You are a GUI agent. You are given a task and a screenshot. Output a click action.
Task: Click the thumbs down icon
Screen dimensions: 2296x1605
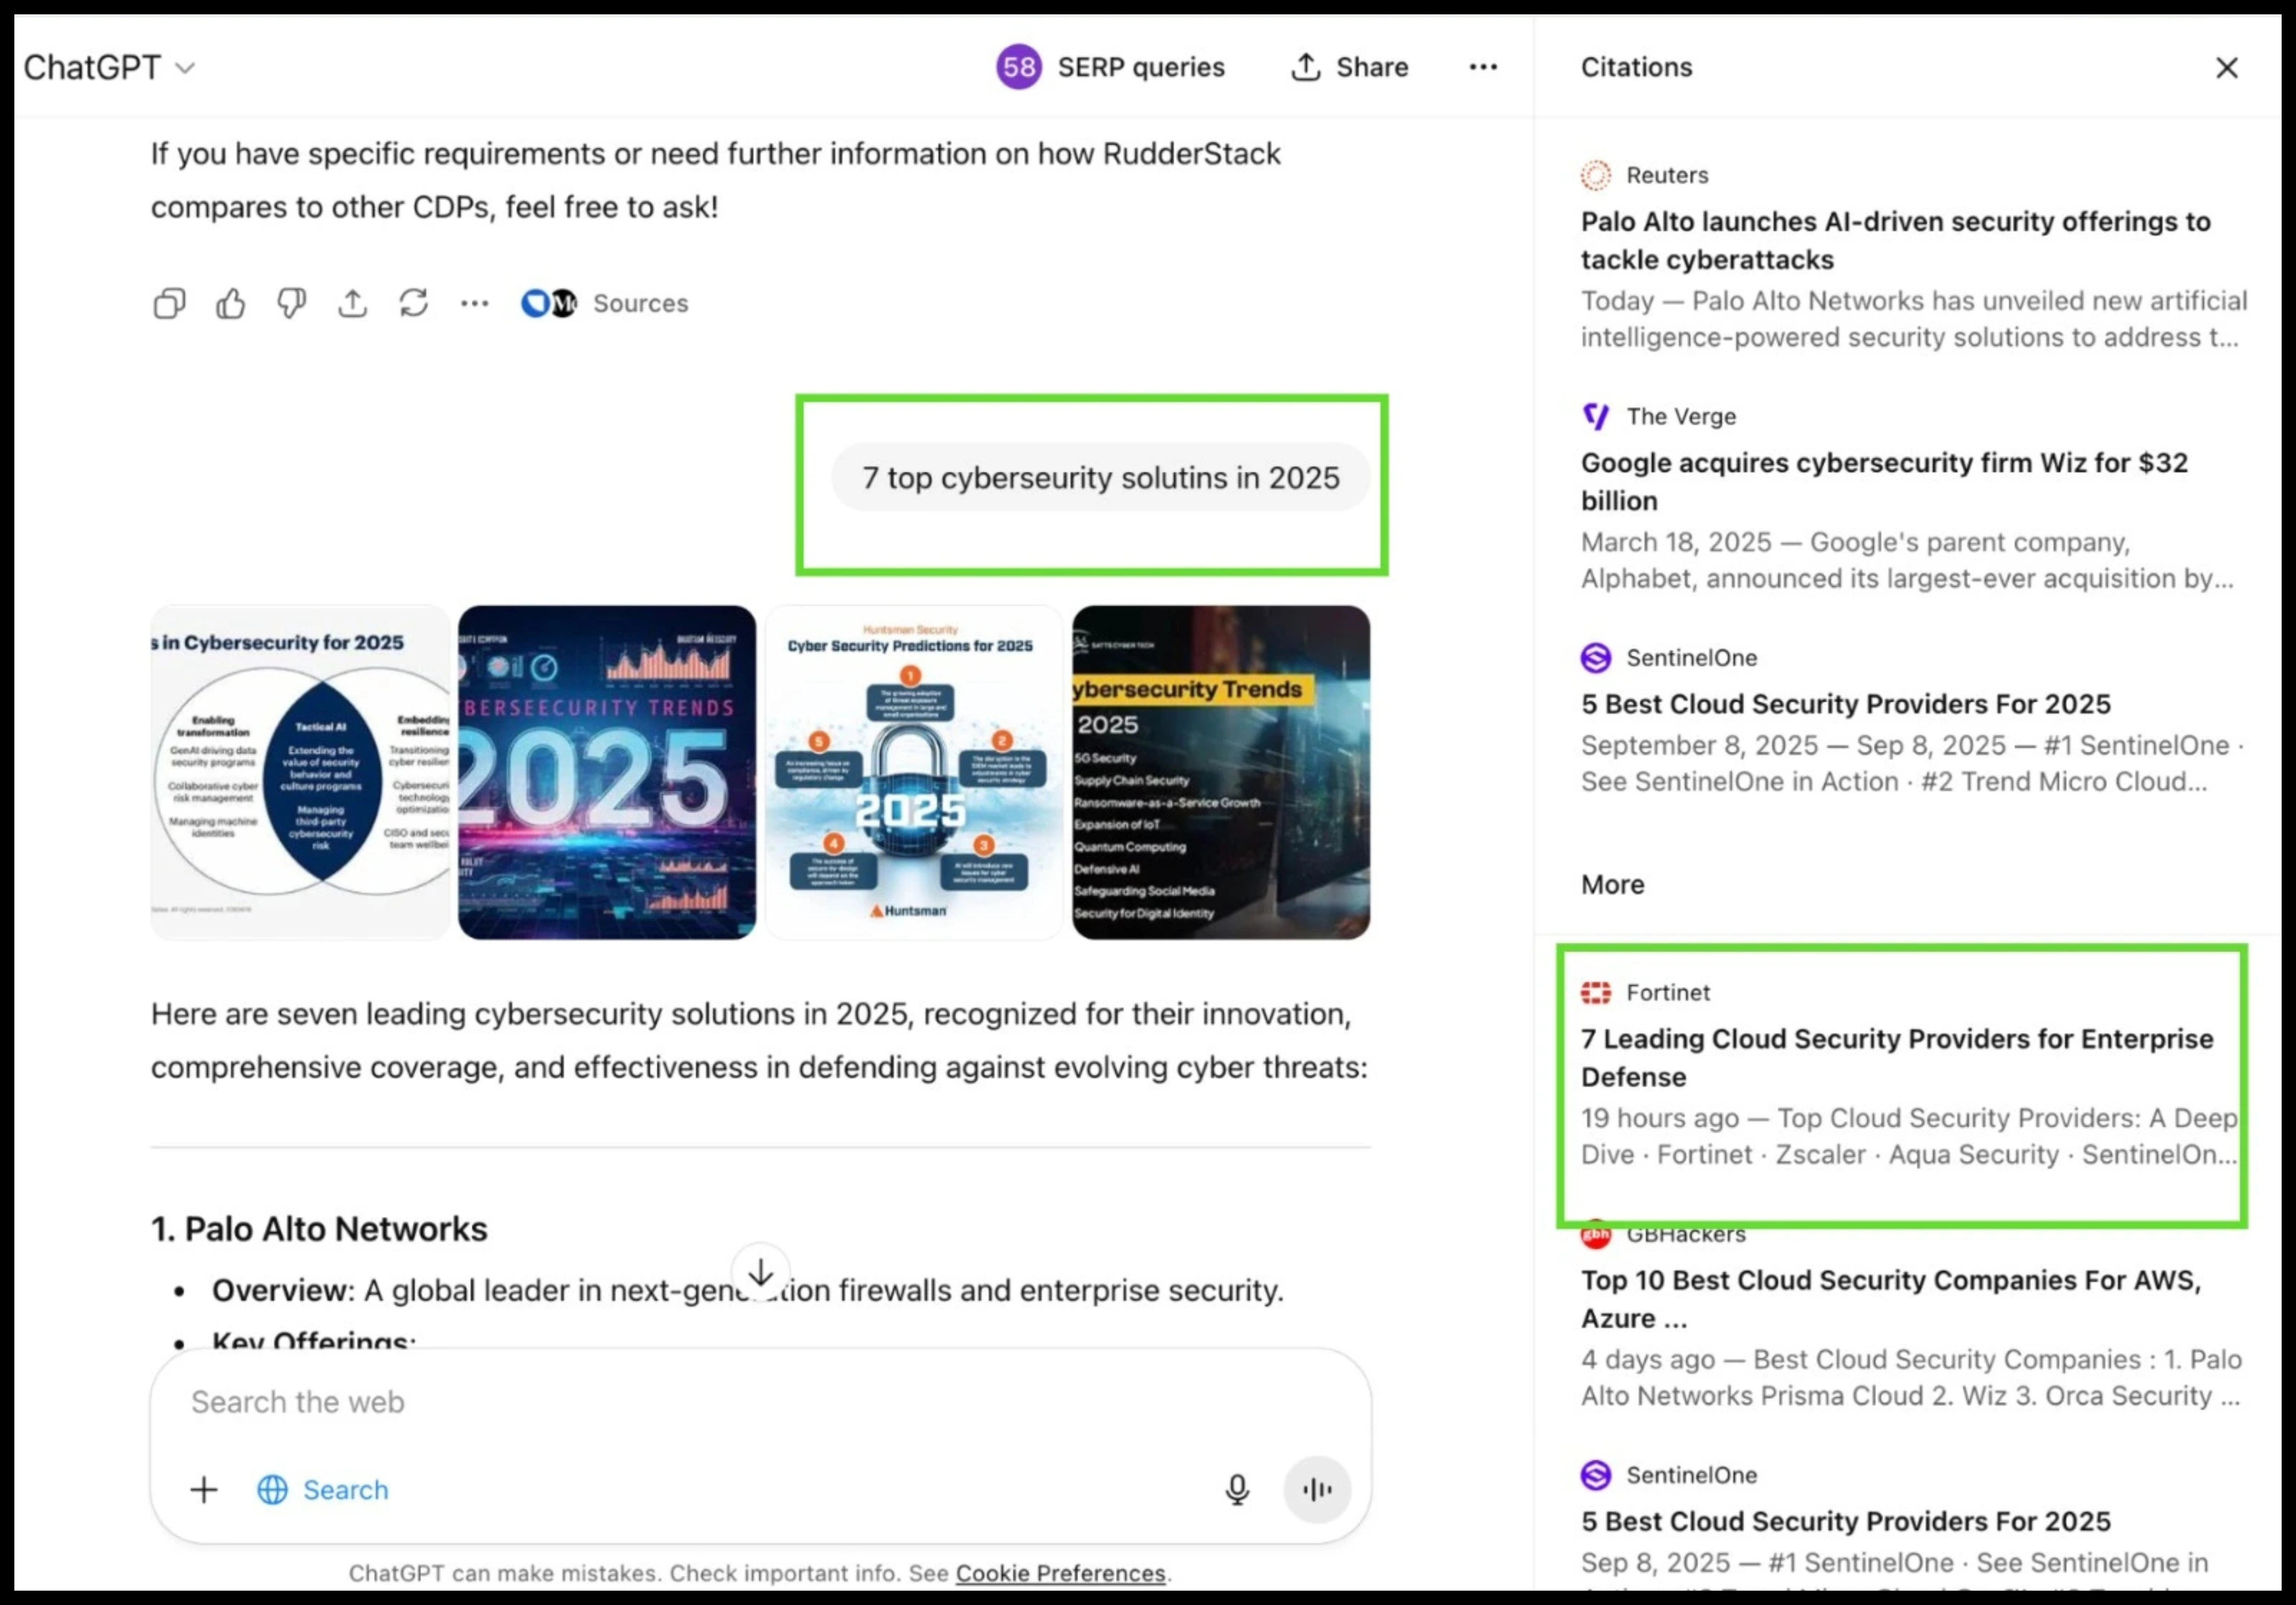click(291, 303)
